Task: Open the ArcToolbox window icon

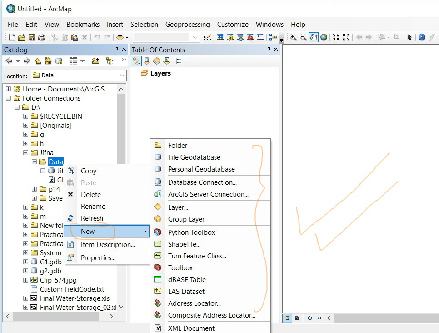Action: tap(250, 37)
